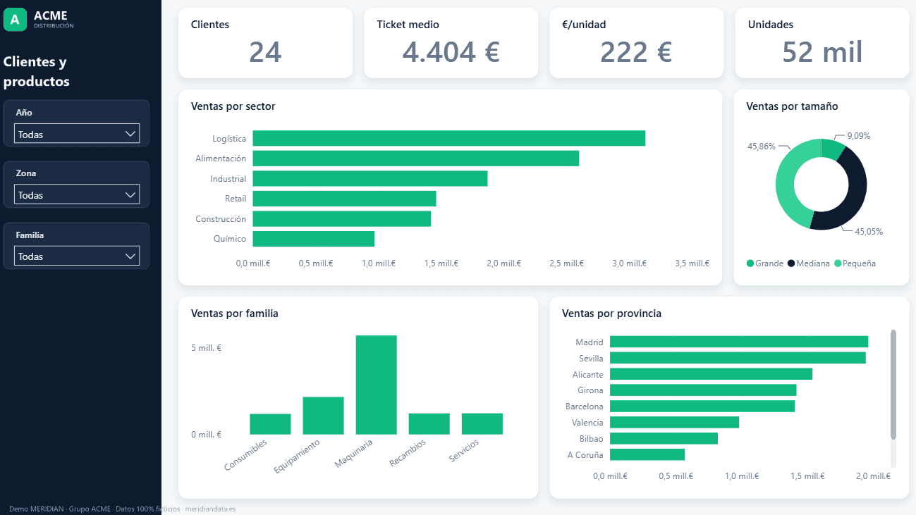Click the A Coruña bar in province chart
Image resolution: width=916 pixels, height=515 pixels.
(x=647, y=454)
